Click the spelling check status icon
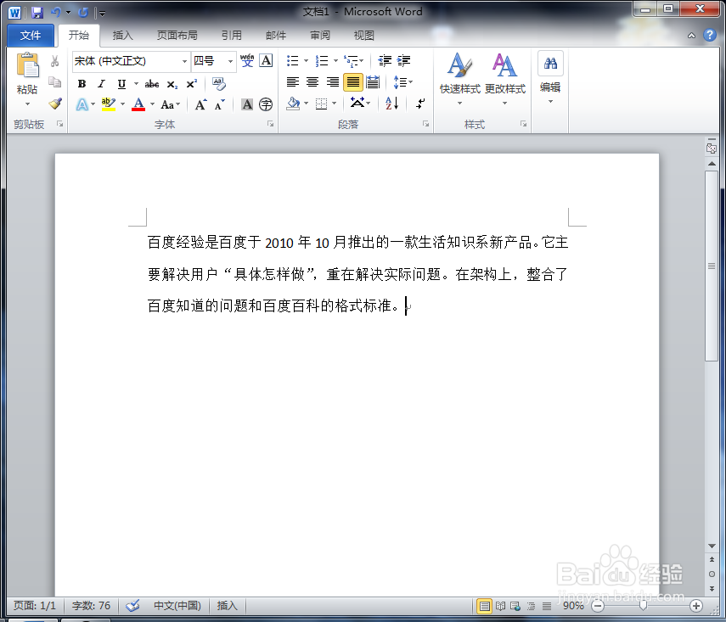The width and height of the screenshot is (726, 622). coord(132,605)
